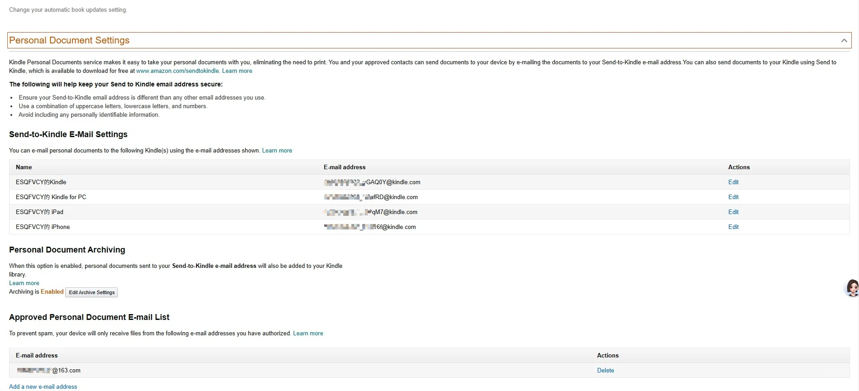The height and width of the screenshot is (391, 859).
Task: Select the email ending afRD@kindle.com
Action: pyautogui.click(x=371, y=197)
